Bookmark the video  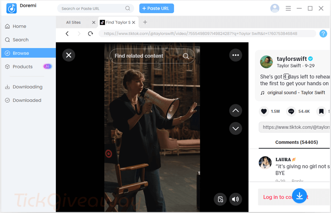321,111
